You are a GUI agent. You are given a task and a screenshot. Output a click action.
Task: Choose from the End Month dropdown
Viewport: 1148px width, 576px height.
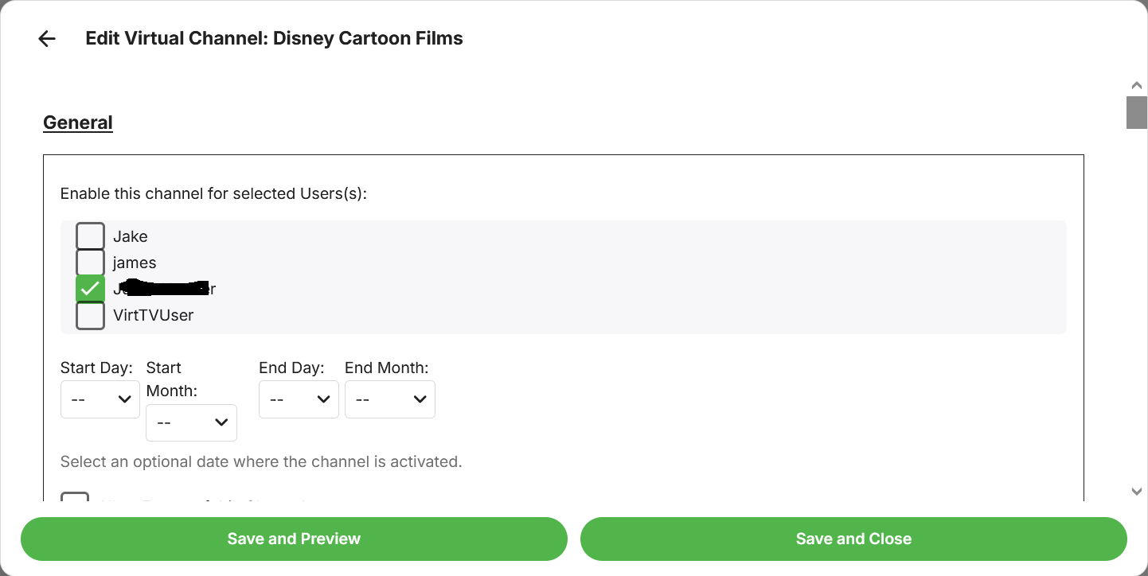tap(389, 399)
